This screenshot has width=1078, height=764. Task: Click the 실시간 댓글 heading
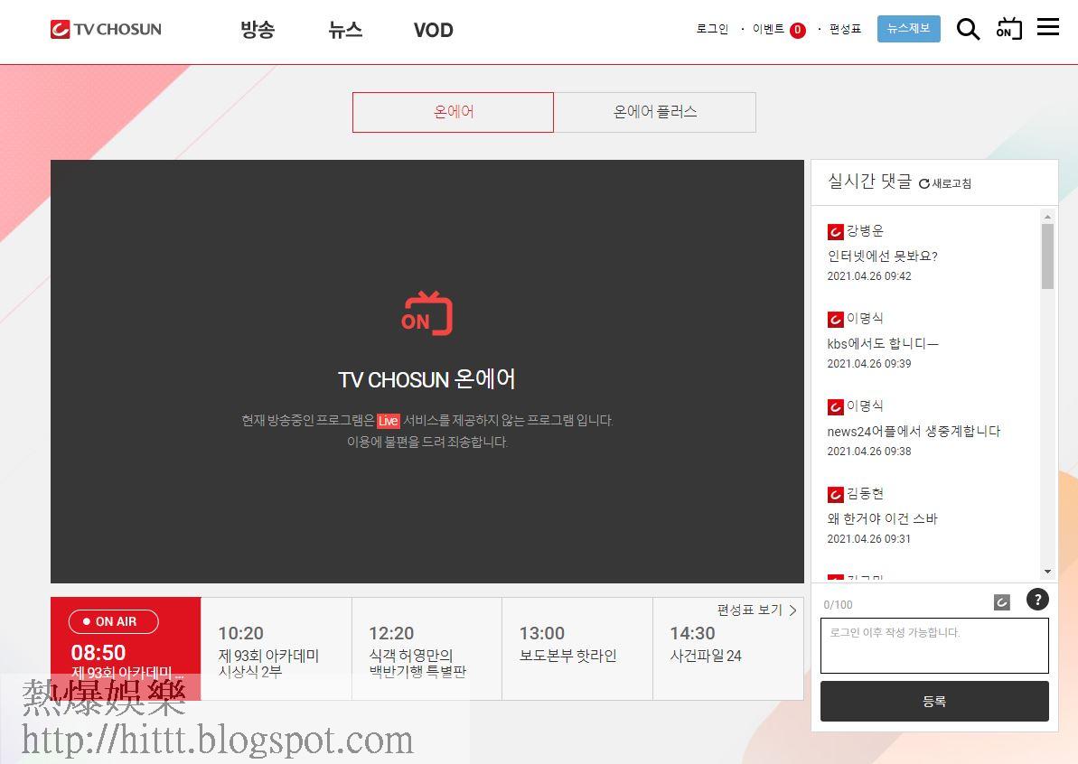tap(869, 181)
